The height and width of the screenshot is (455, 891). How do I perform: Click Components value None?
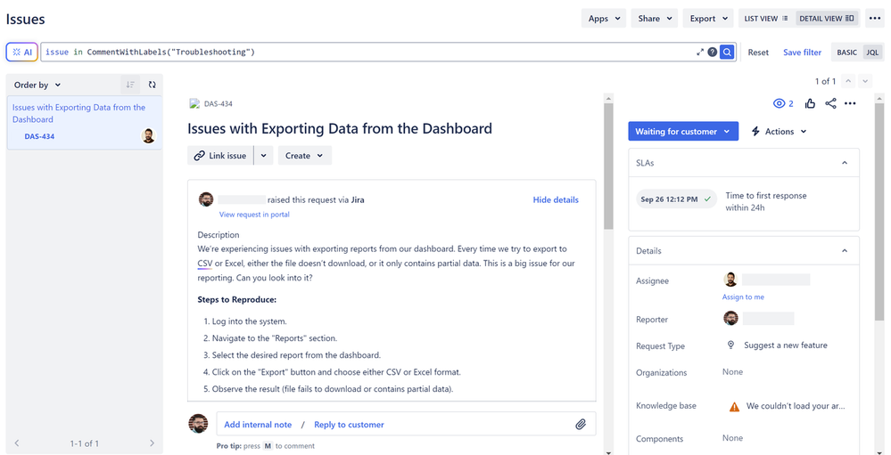point(732,438)
